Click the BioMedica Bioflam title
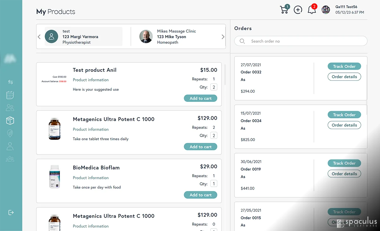Image resolution: width=380 pixels, height=231 pixels. 96,168
